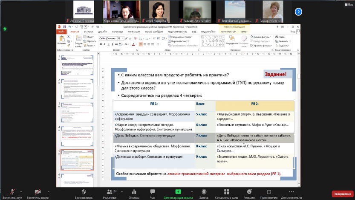Show more participants with blue arrow button
The height and width of the screenshot is (200, 355).
(299, 12)
